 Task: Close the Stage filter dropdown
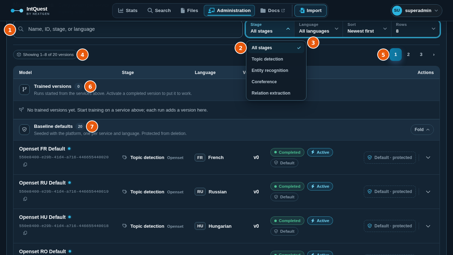pyautogui.click(x=270, y=29)
